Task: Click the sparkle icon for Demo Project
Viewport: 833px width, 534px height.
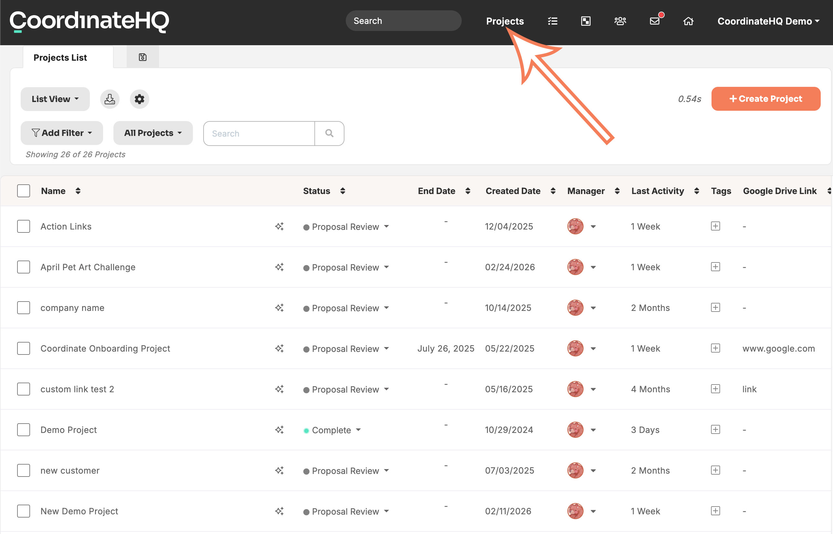Action: click(279, 430)
